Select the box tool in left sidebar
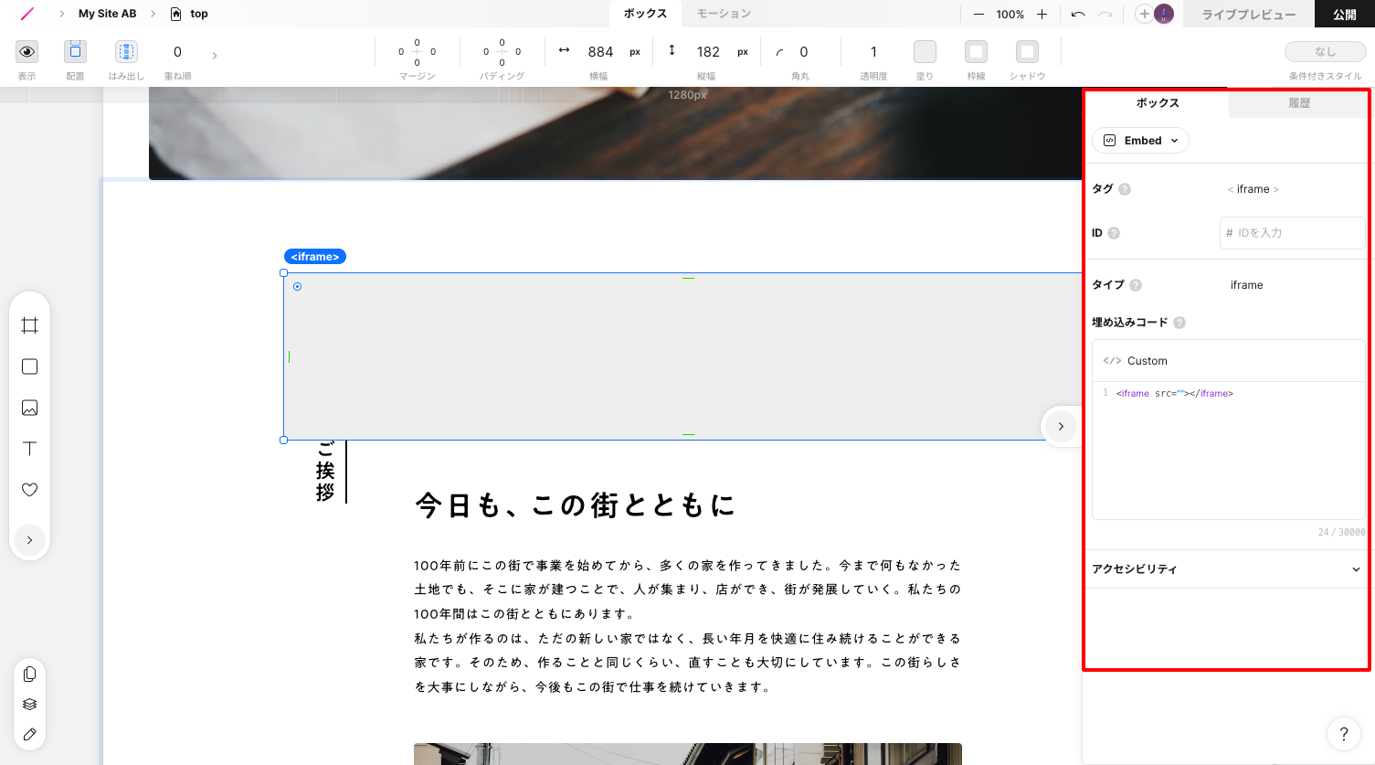This screenshot has height=765, width=1375. click(29, 367)
